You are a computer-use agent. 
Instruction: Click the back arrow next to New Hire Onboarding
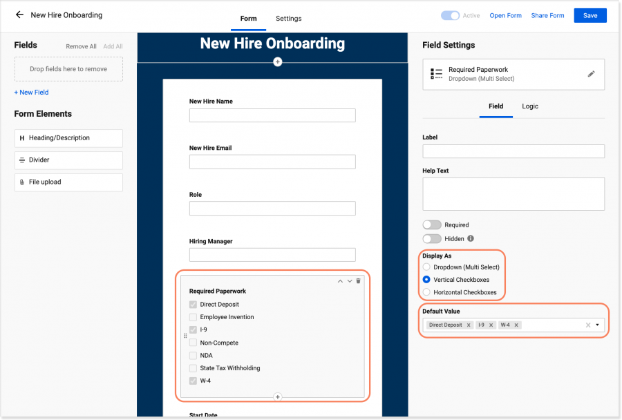(x=19, y=15)
